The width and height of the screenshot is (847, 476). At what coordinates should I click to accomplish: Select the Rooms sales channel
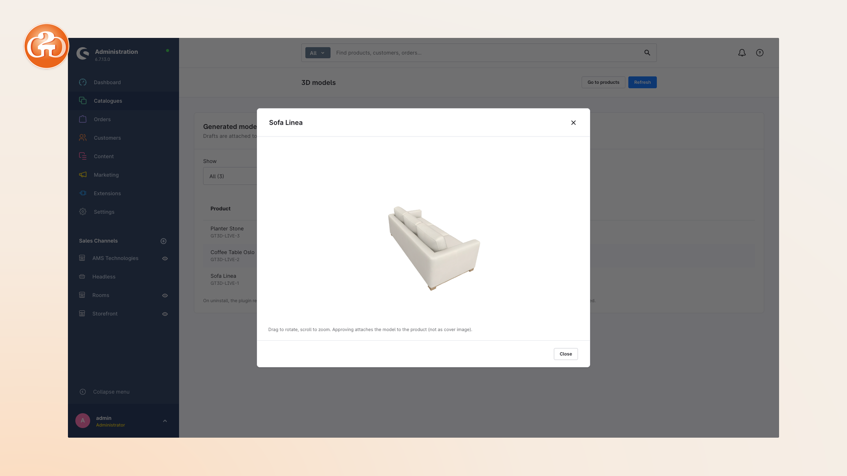[101, 295]
